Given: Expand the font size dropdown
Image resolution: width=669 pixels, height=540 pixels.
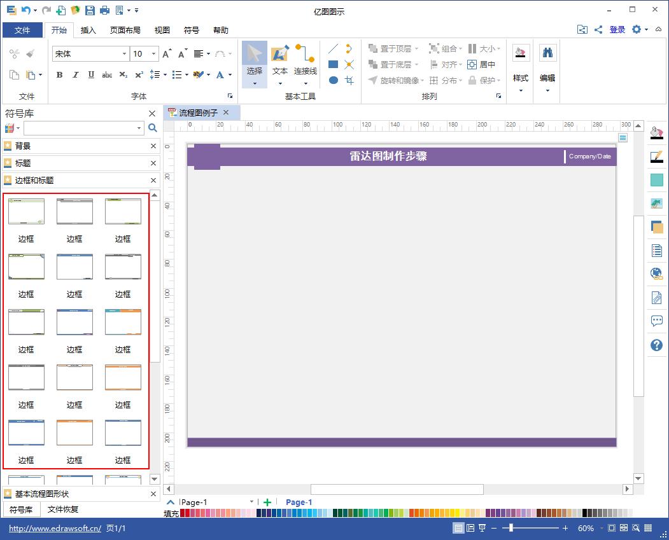Looking at the screenshot, I should coord(155,54).
